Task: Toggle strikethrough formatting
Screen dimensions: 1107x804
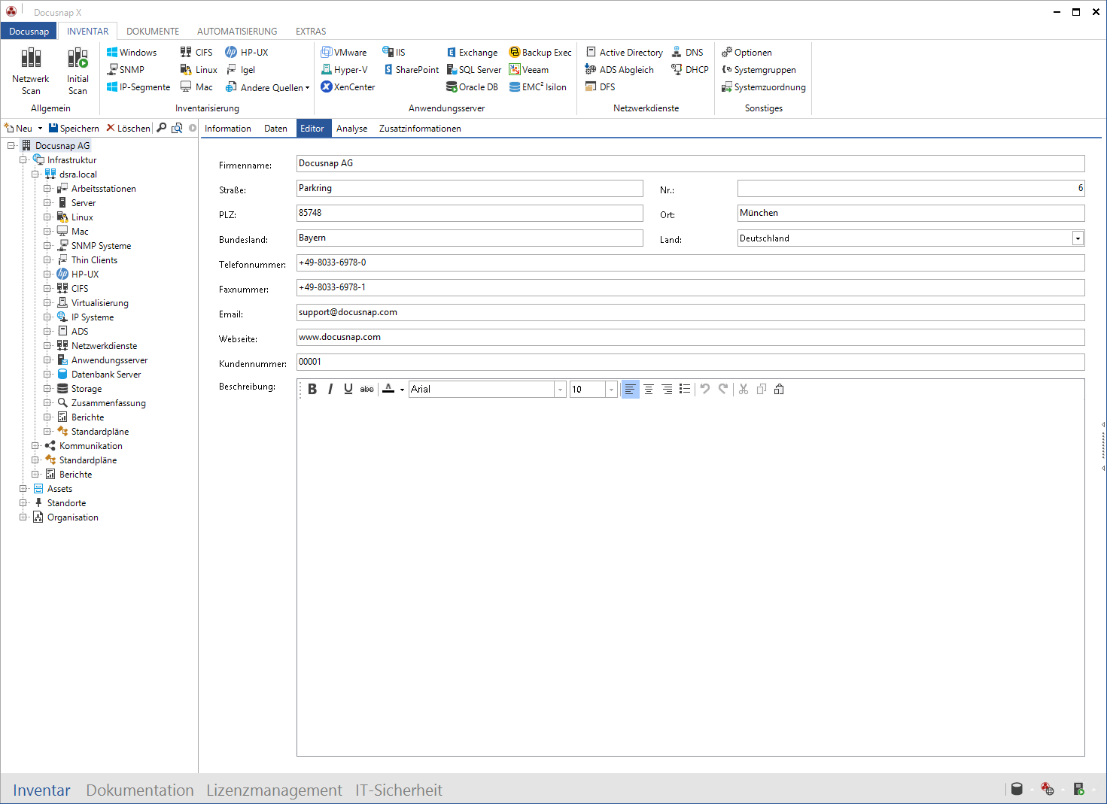Action: click(x=366, y=389)
